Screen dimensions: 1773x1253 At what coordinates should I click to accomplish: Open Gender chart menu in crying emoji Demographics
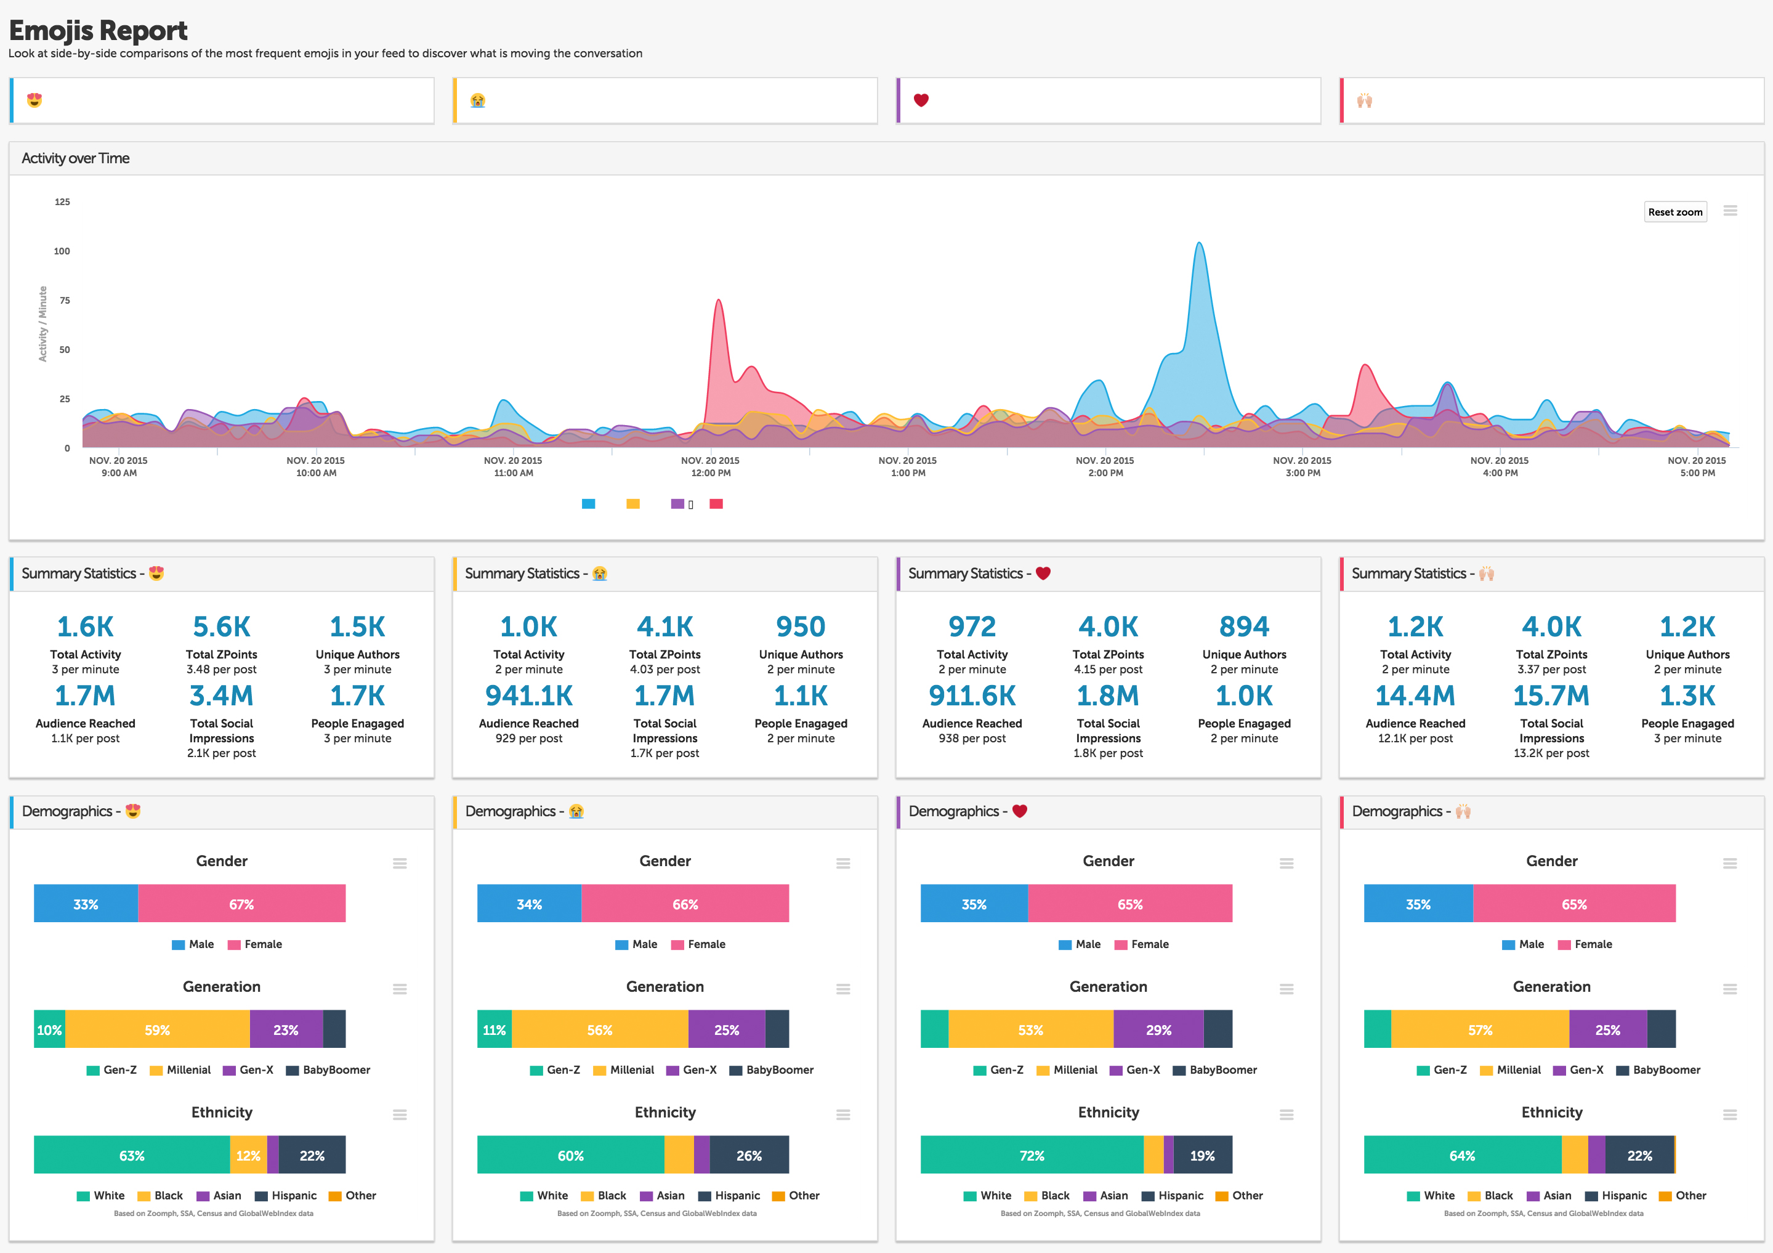[x=842, y=864]
